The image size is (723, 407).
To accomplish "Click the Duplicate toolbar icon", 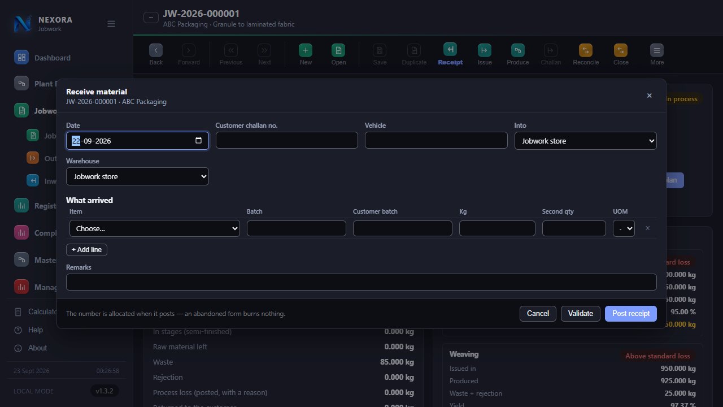I will (414, 50).
